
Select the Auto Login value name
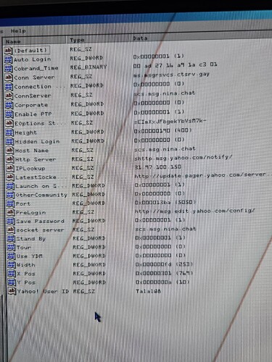click(x=32, y=59)
